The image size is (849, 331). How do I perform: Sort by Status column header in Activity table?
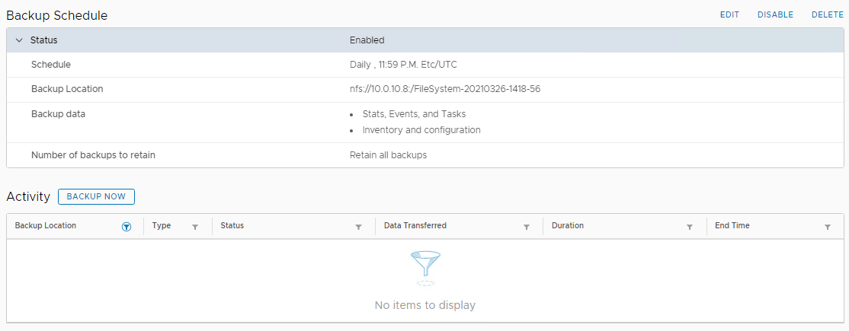(232, 226)
